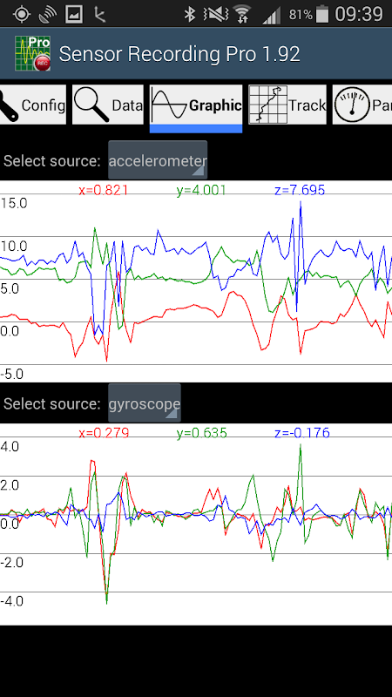Tap the battery indicator icon

point(321,15)
